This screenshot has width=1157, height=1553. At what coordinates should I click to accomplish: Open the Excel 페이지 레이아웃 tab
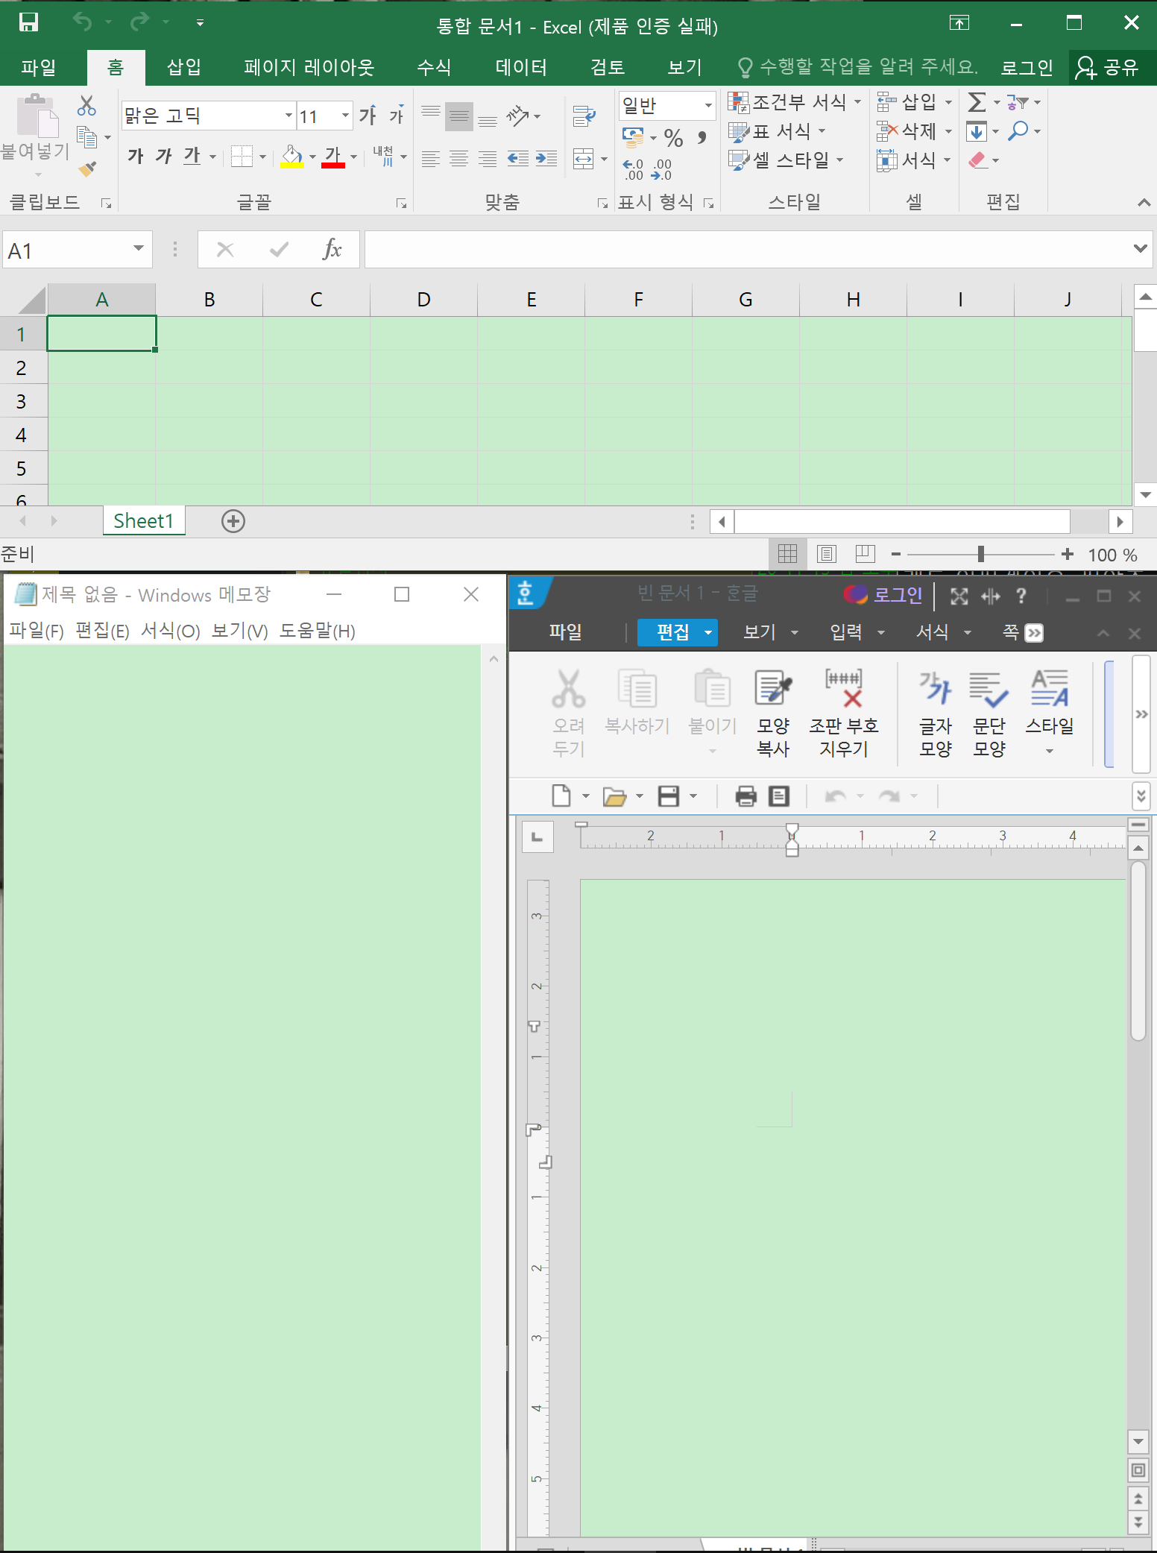pos(309,67)
